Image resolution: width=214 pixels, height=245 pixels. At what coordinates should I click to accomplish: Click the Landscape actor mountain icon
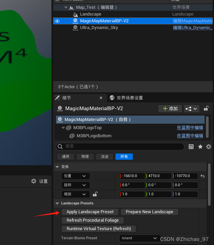(x=75, y=15)
